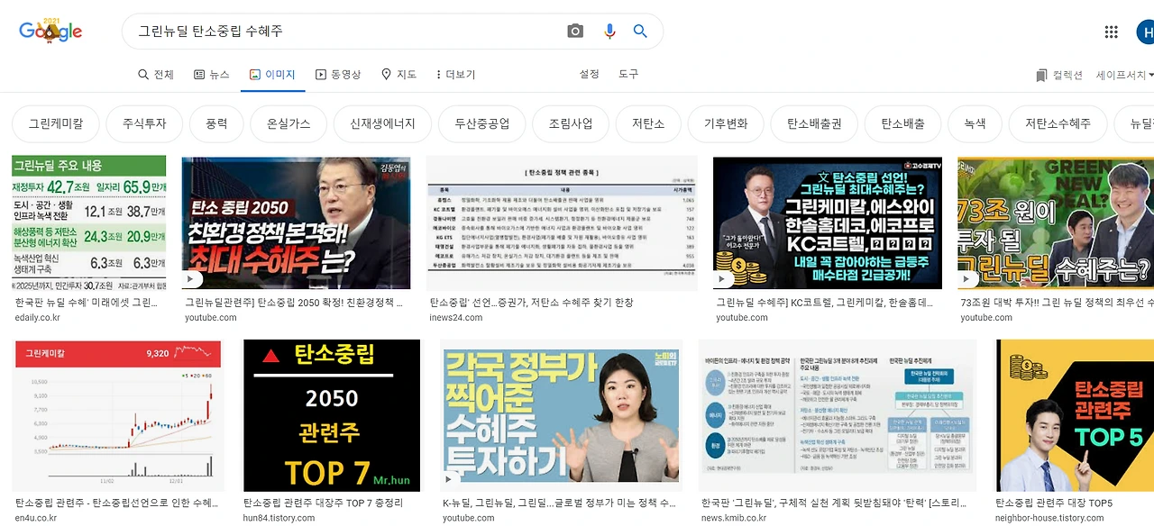
Task: Open the Google account avatar
Action: [x=1145, y=32]
